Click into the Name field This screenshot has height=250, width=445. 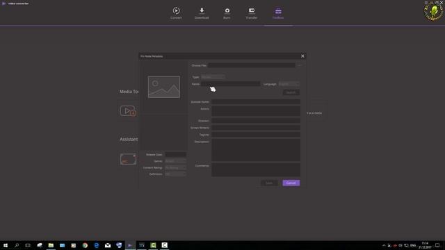tap(230, 84)
